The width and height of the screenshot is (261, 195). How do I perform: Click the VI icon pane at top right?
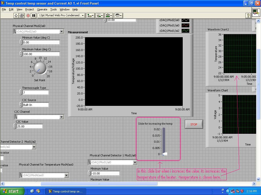point(256,13)
